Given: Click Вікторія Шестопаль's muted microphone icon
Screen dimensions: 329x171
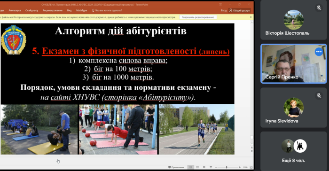Looking at the screenshot, I should click(319, 8).
